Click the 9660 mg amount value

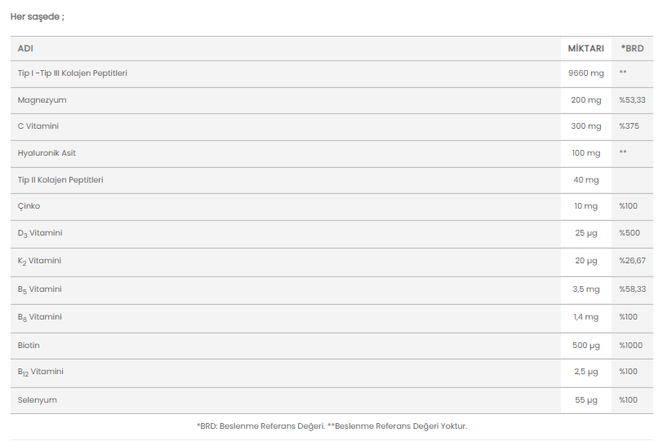[x=586, y=73]
